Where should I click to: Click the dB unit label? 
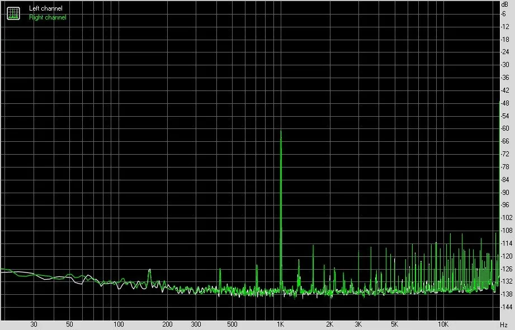point(504,4)
